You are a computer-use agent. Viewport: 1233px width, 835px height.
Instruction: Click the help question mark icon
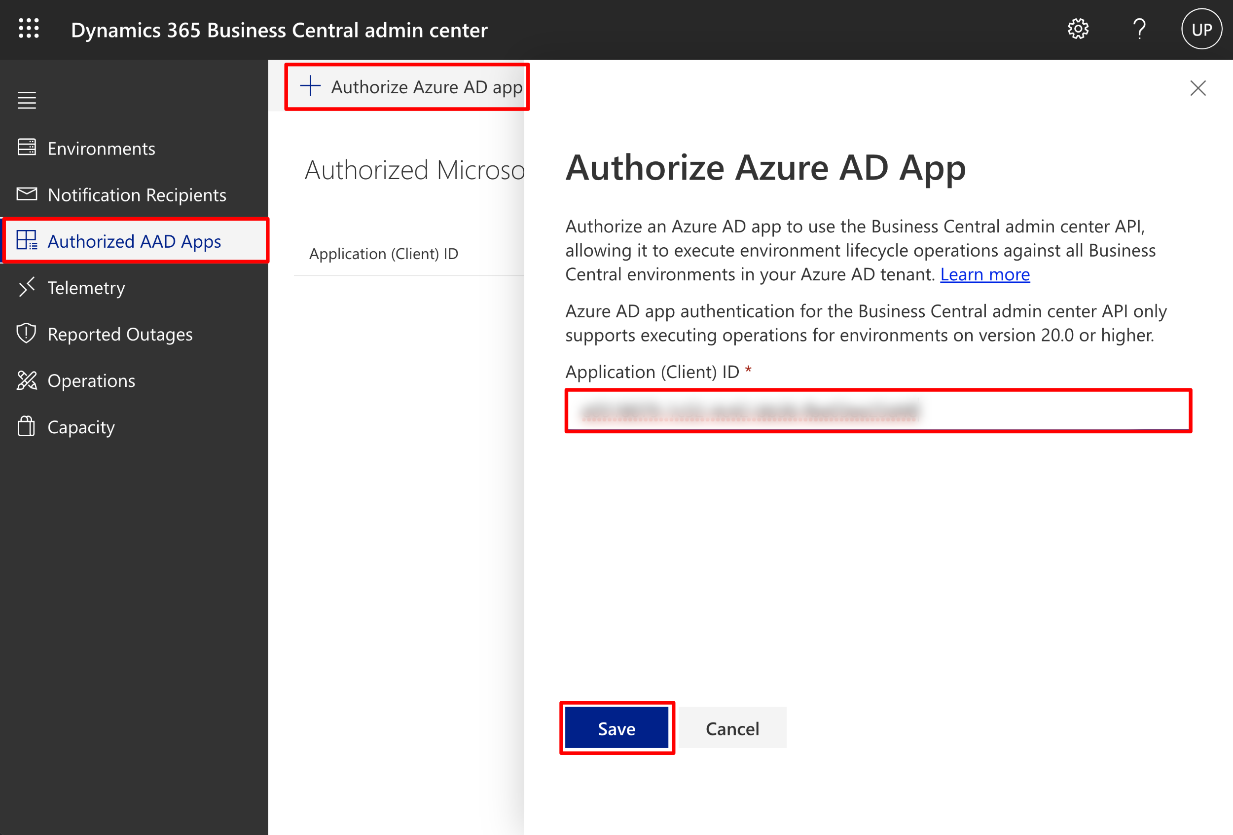pyautogui.click(x=1139, y=29)
